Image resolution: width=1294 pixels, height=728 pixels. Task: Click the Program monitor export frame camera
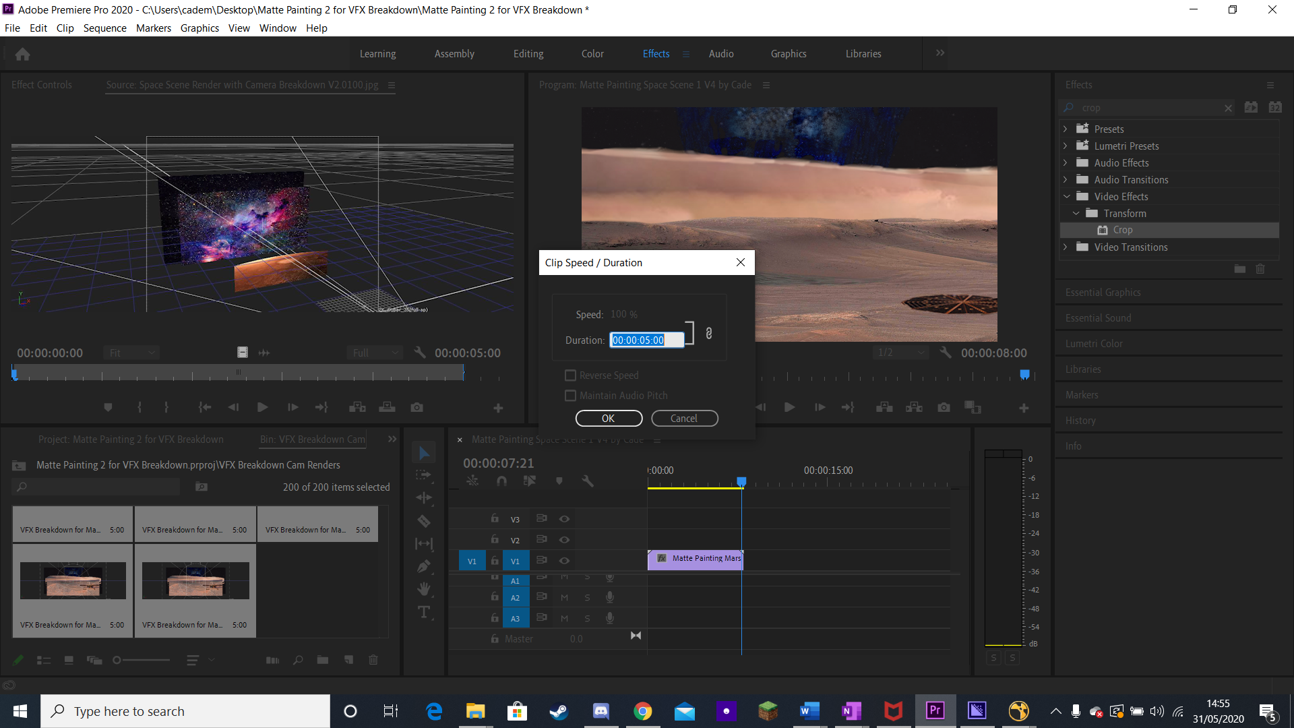944,408
